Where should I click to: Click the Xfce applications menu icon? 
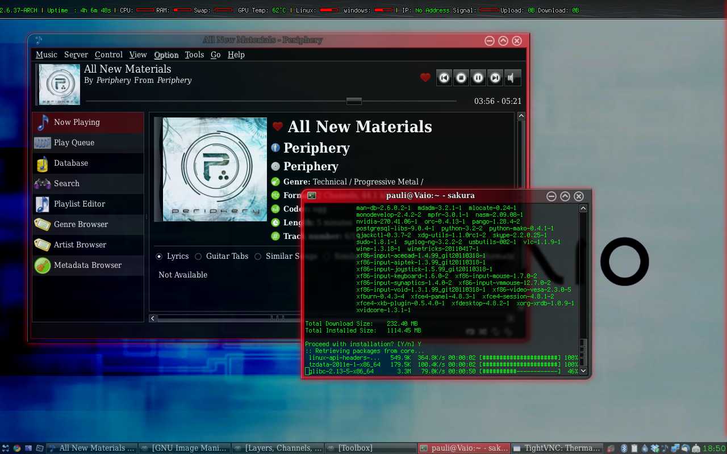pyautogui.click(x=6, y=448)
